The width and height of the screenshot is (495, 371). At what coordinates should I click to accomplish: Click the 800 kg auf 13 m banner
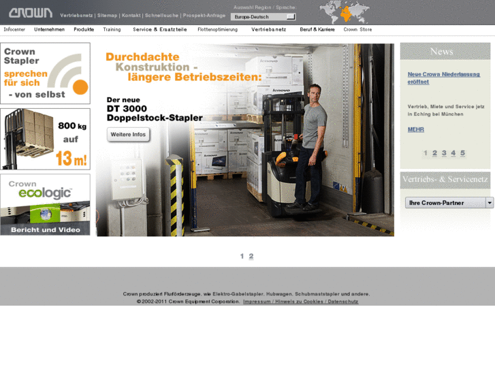pyautogui.click(x=45, y=139)
